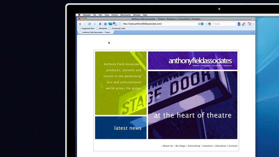Image resolution: width=279 pixels, height=157 pixels.
Task: Click the blue swirl extension icon
Action: click(239, 24)
